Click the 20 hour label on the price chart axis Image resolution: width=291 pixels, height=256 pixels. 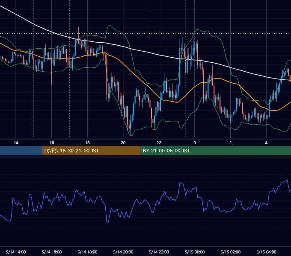tap(123, 143)
